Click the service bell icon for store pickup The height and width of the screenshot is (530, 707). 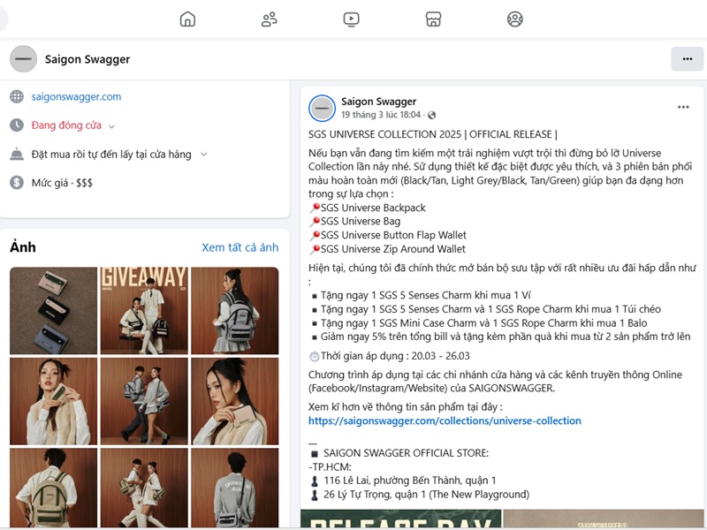pos(17,154)
